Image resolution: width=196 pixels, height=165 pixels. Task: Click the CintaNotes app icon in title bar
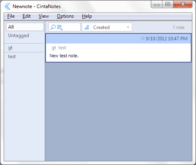(7, 6)
